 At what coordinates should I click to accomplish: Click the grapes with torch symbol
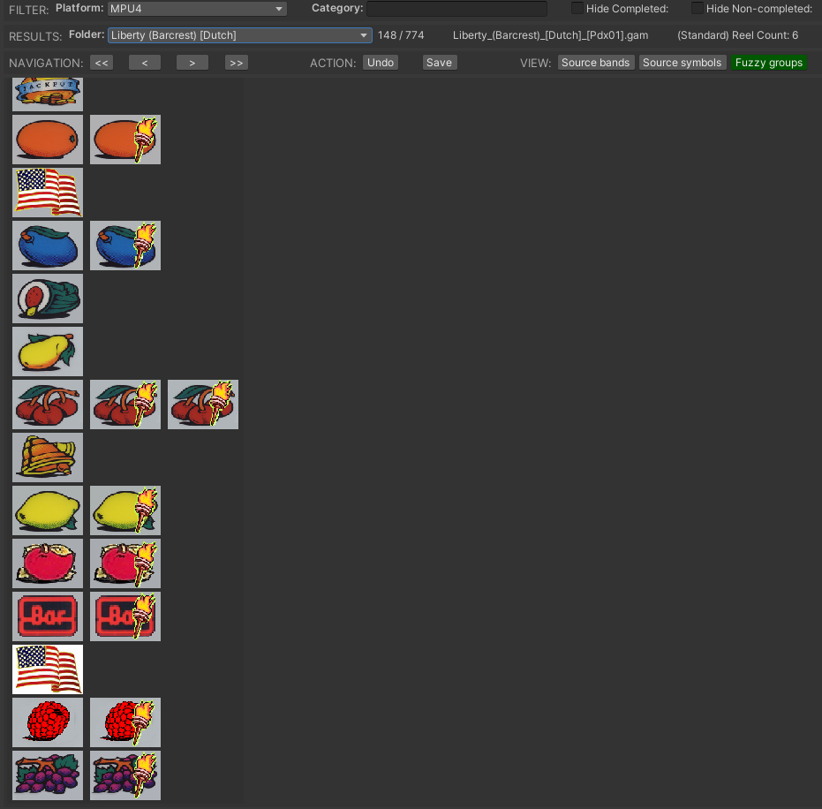click(125, 775)
